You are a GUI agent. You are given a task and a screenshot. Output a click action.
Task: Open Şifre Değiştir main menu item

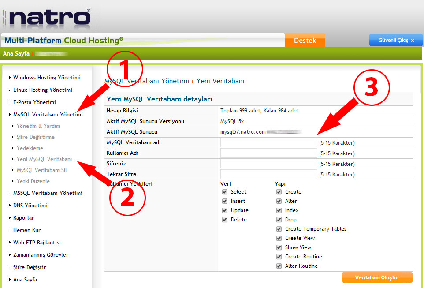coord(30,267)
